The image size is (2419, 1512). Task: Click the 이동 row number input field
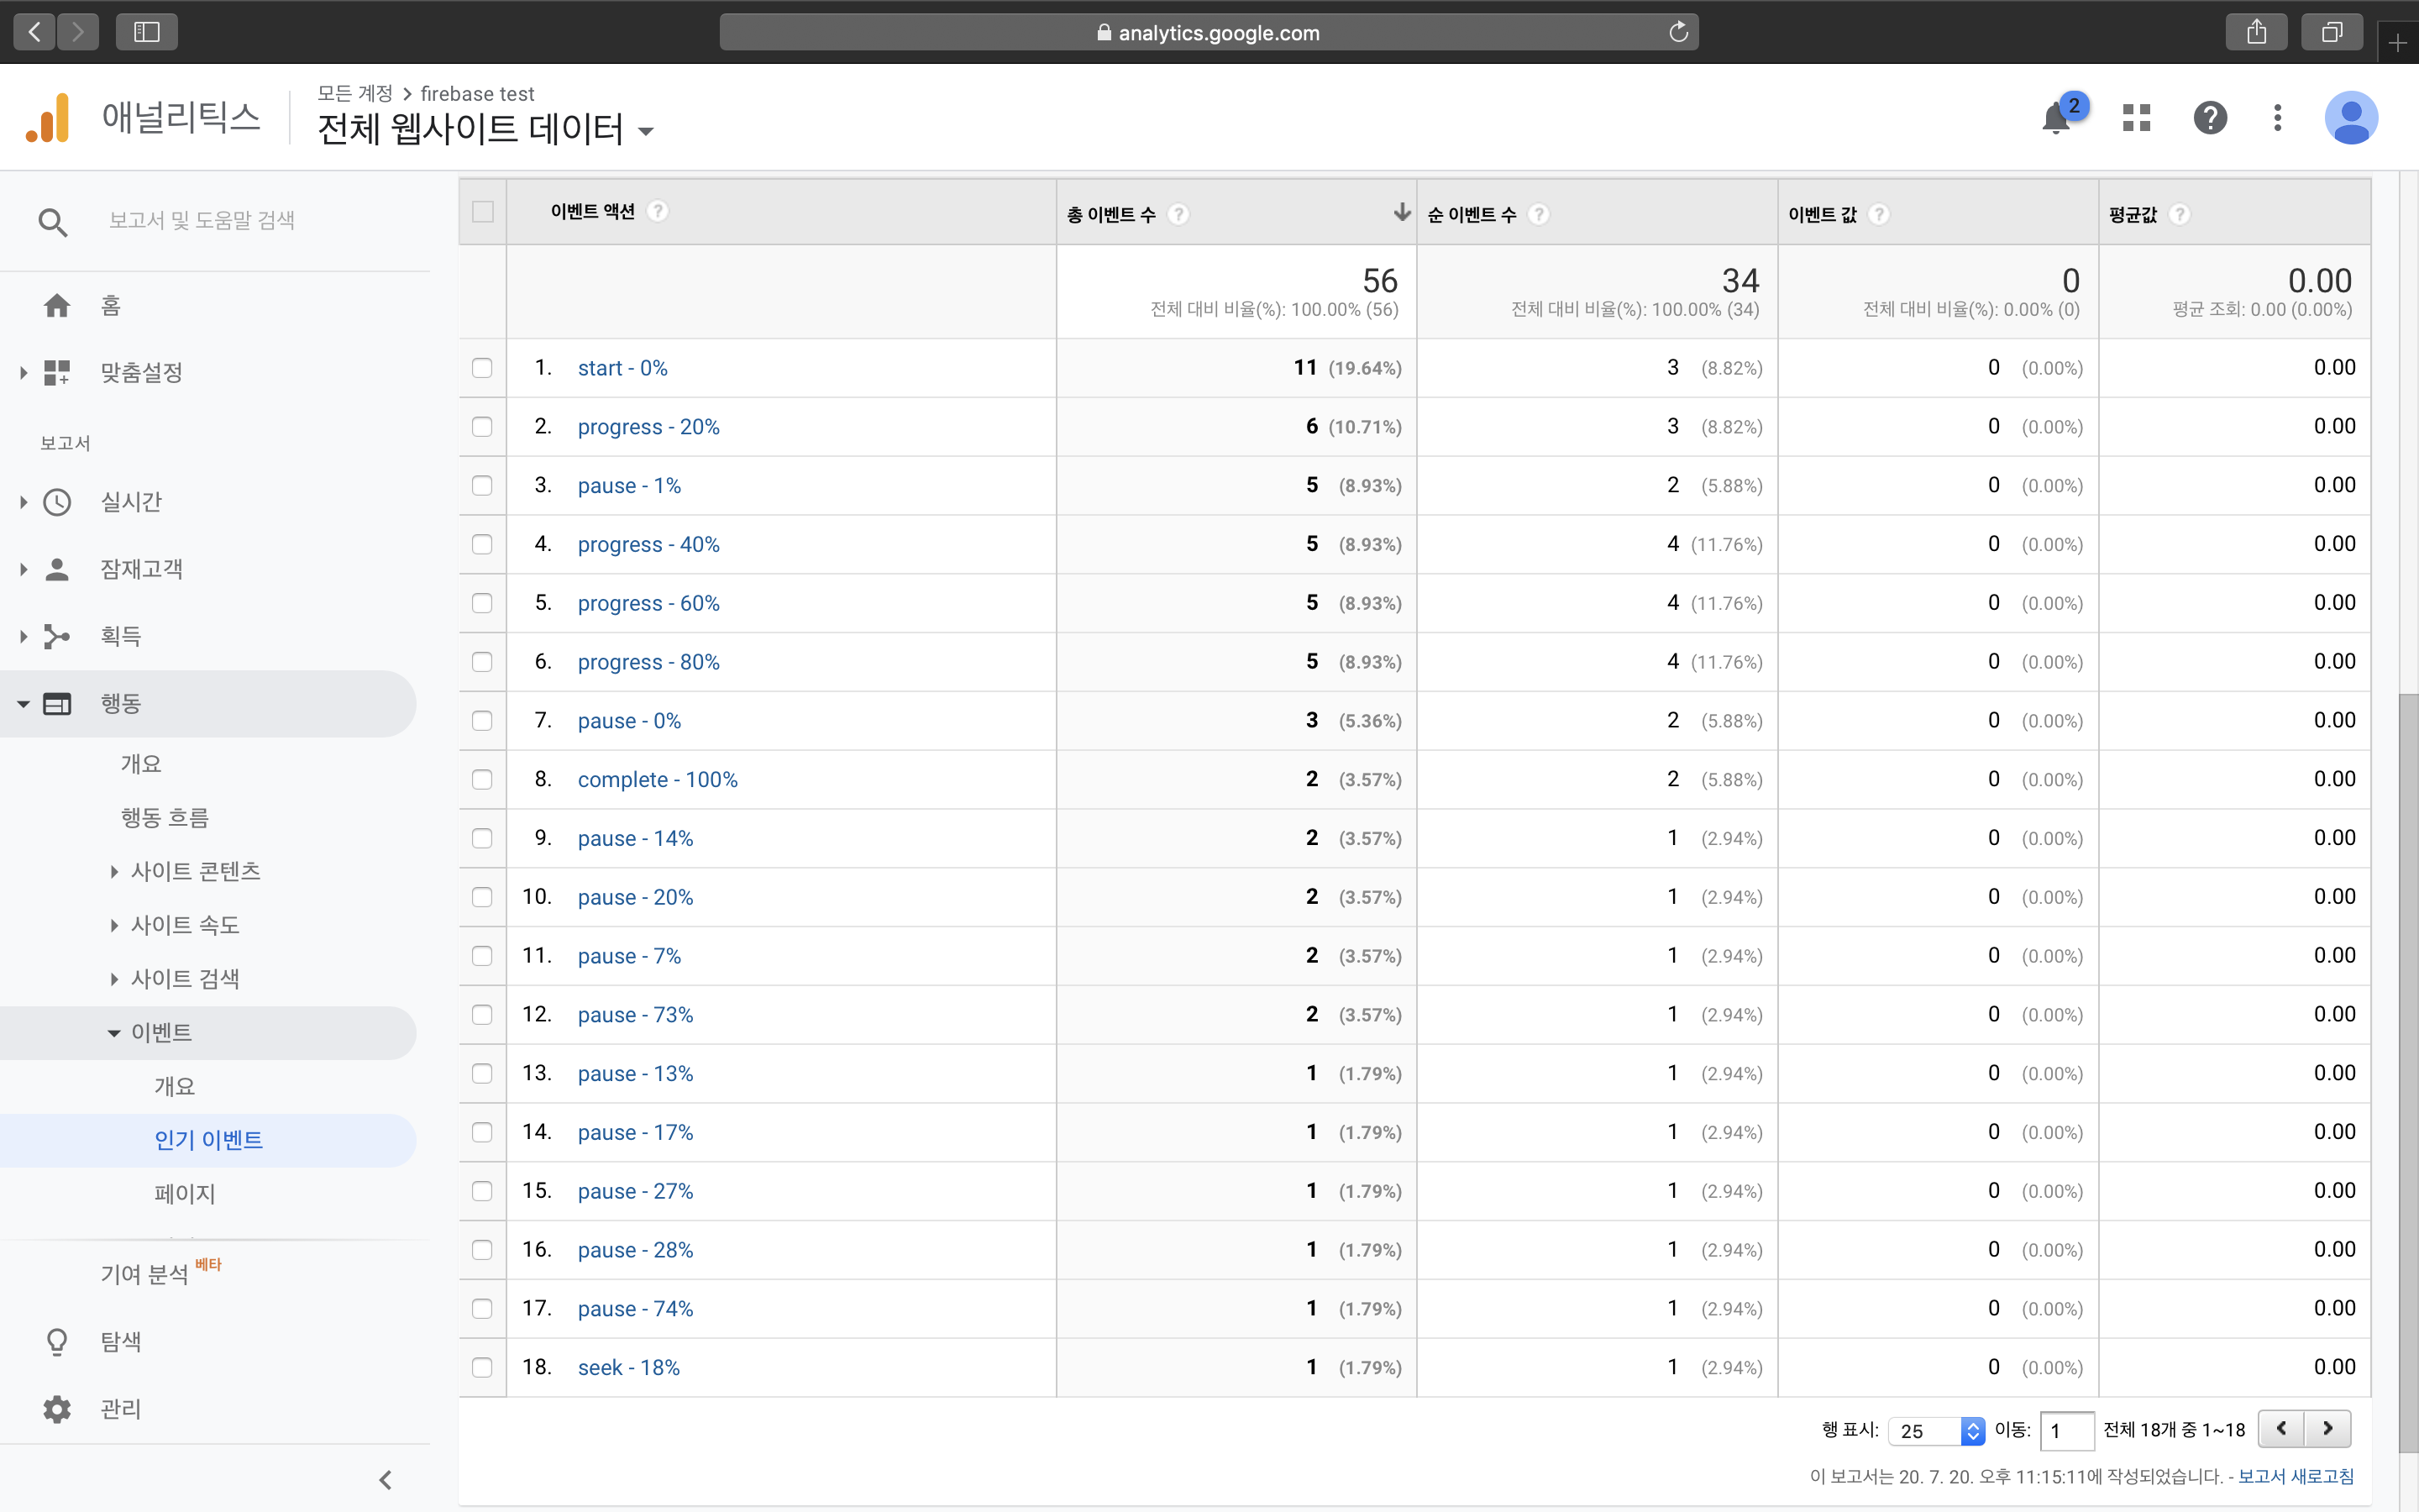(x=2066, y=1431)
